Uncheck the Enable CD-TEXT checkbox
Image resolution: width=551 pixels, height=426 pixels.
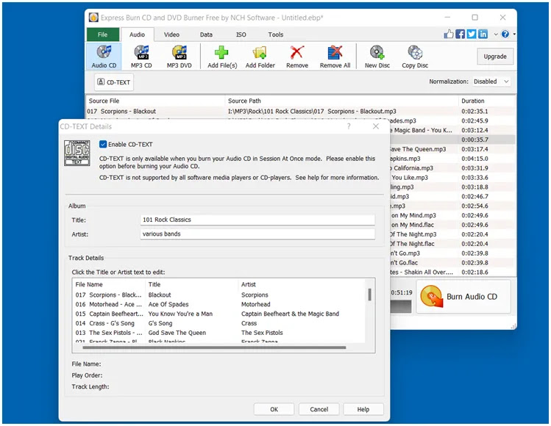(x=103, y=144)
